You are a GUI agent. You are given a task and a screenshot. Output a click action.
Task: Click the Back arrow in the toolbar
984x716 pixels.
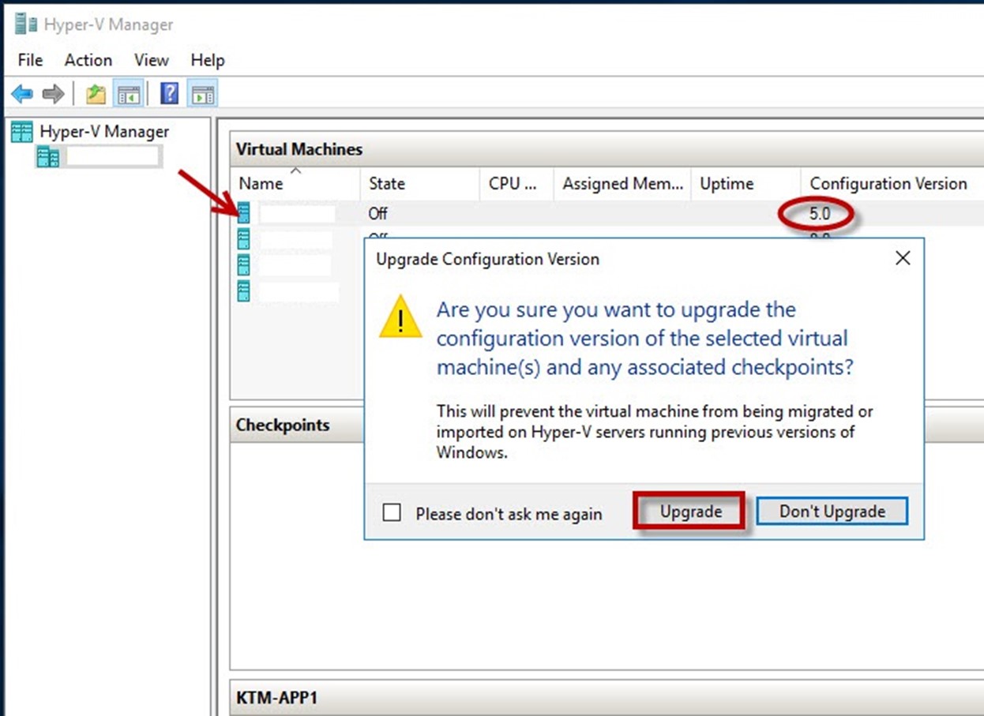coord(22,95)
